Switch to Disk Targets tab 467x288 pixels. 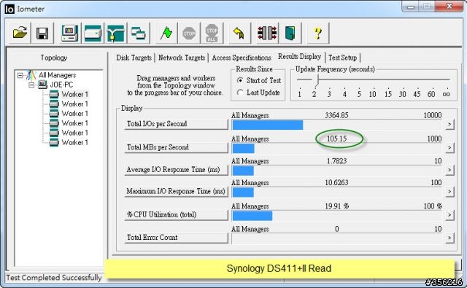pyautogui.click(x=134, y=58)
